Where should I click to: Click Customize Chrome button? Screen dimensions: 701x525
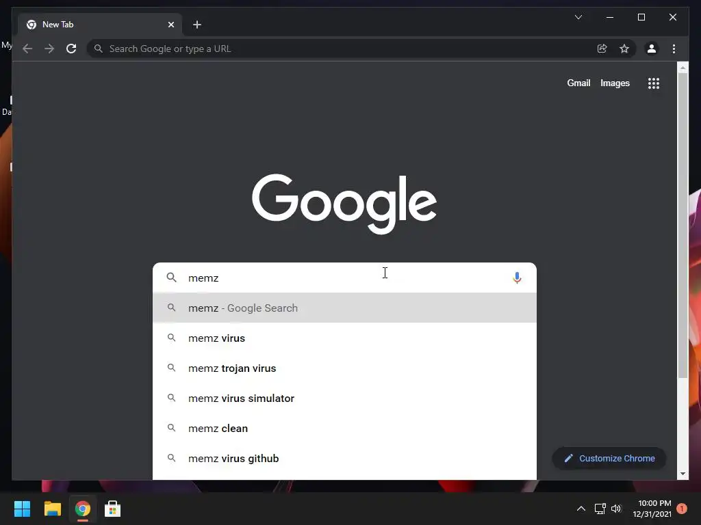click(x=609, y=459)
